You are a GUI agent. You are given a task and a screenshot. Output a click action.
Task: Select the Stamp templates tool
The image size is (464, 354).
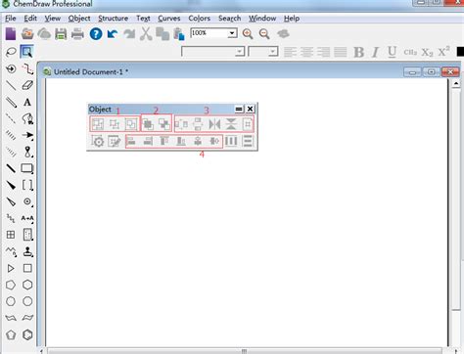tap(27, 251)
